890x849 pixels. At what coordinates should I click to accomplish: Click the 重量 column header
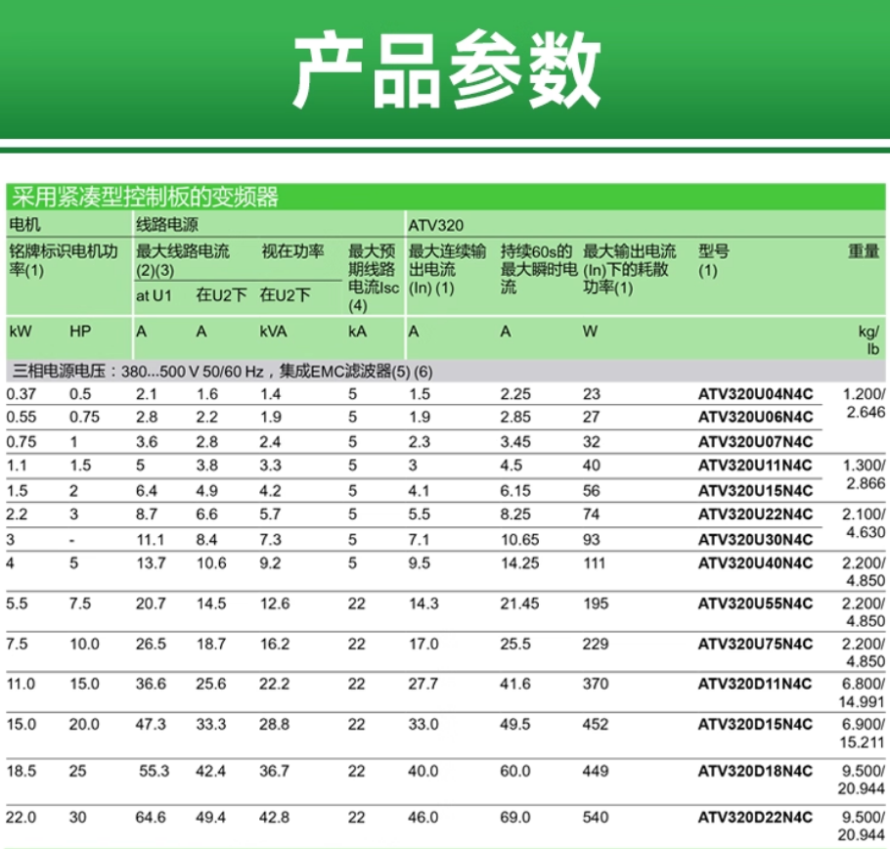[x=863, y=251]
